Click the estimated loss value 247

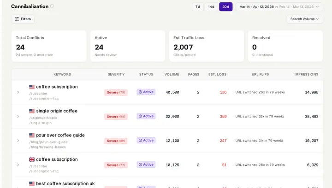click(x=223, y=141)
